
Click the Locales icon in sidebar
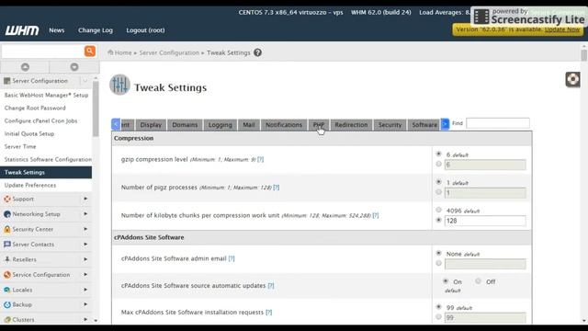tap(6, 290)
